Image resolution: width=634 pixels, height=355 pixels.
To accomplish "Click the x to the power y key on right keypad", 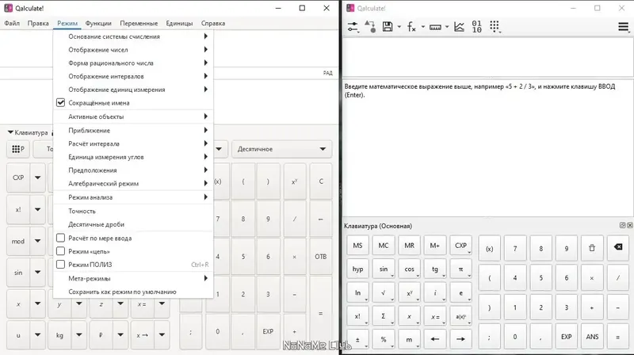I will (x=409, y=292).
